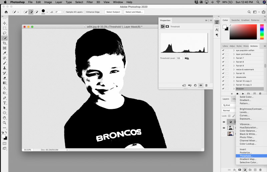Image resolution: width=267 pixels, height=172 pixels.
Task: Play the selected action
Action: point(243,94)
